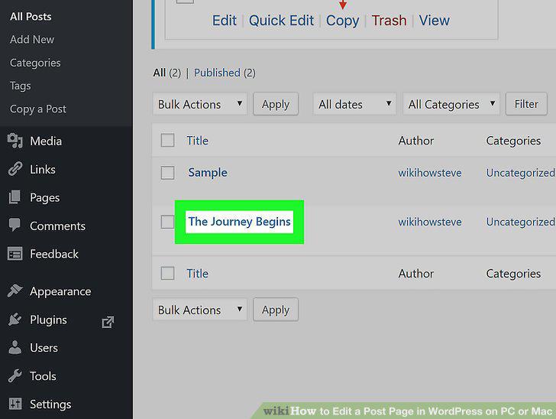Click the Plugins external link icon

click(108, 322)
